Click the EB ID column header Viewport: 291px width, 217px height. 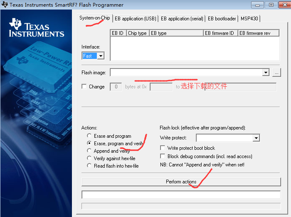click(118, 33)
